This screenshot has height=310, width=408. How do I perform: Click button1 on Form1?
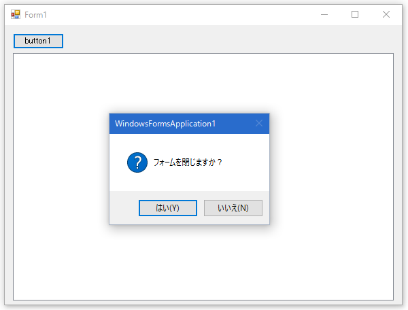[x=38, y=41]
